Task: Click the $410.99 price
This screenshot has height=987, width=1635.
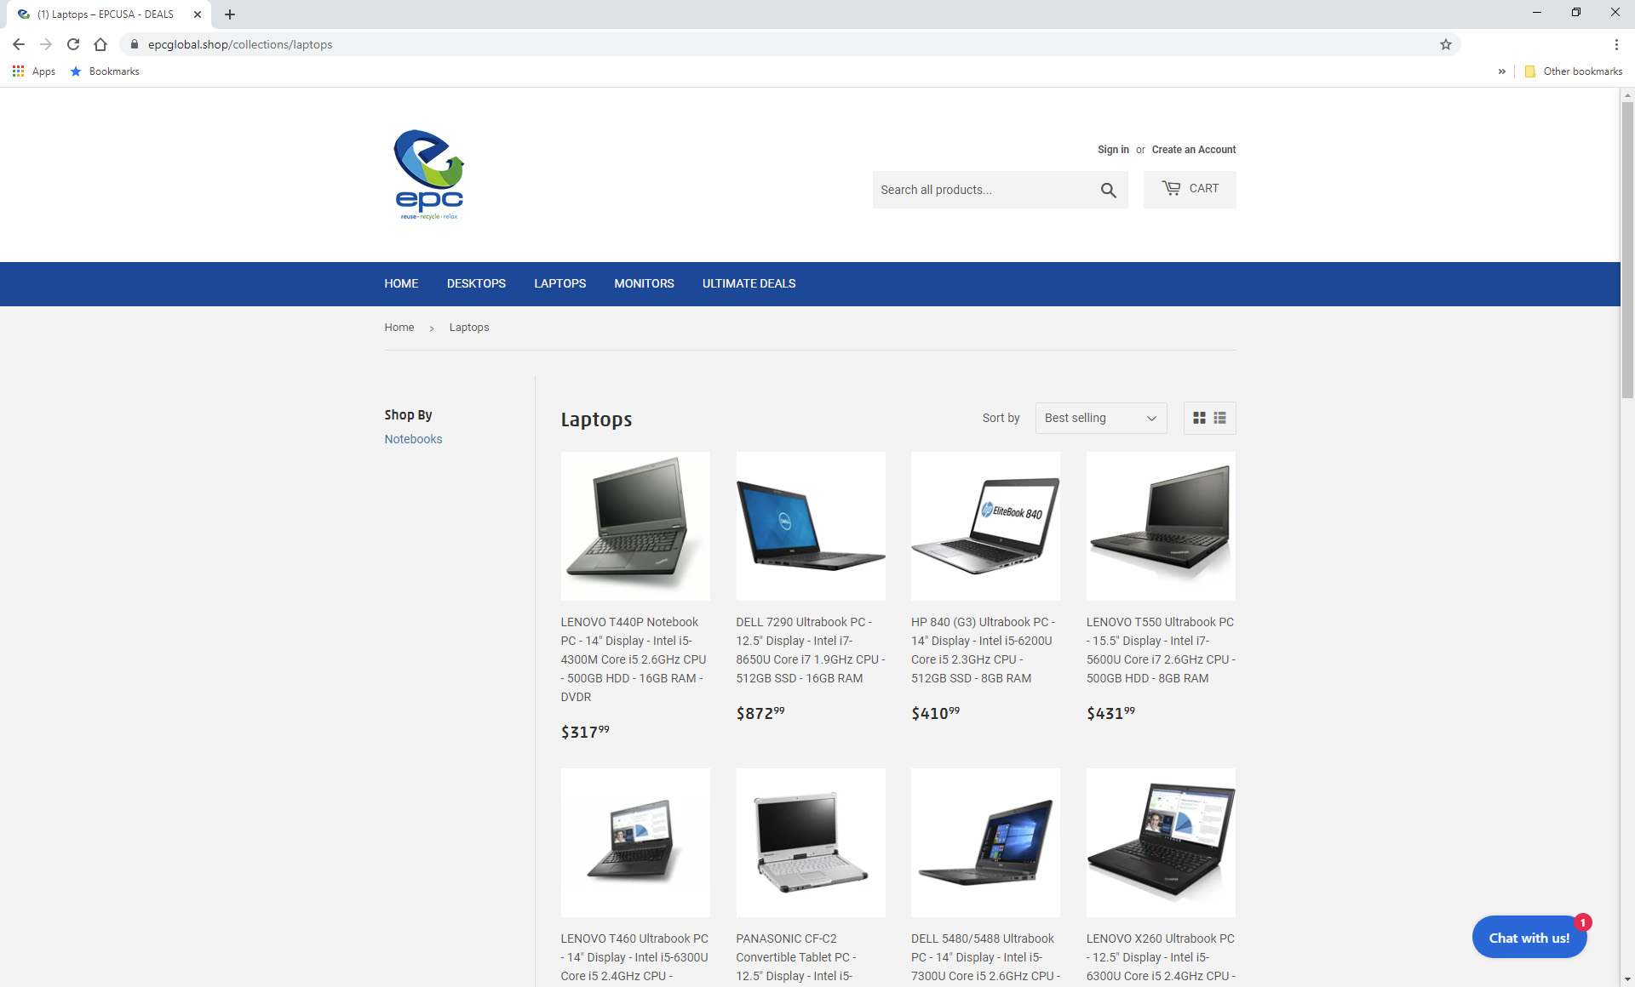Action: 935,713
